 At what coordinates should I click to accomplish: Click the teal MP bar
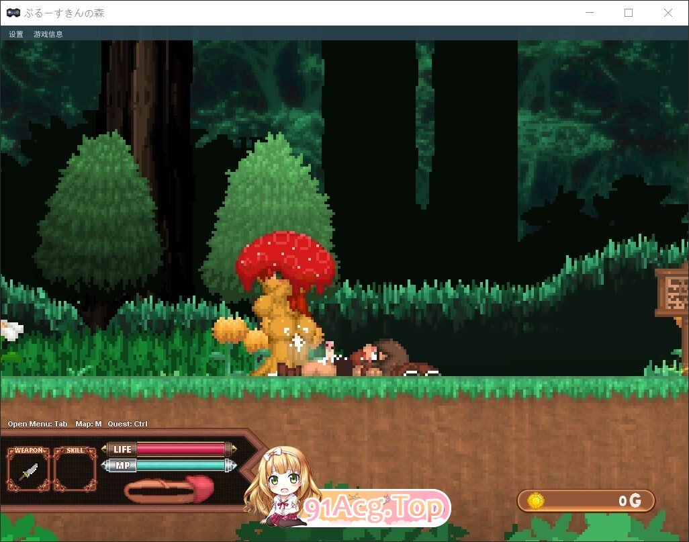[x=181, y=465]
